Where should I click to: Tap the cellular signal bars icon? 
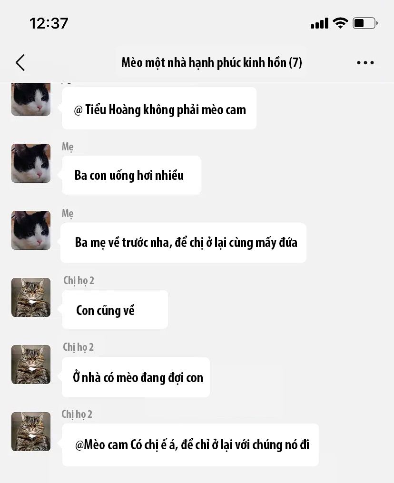click(x=319, y=23)
